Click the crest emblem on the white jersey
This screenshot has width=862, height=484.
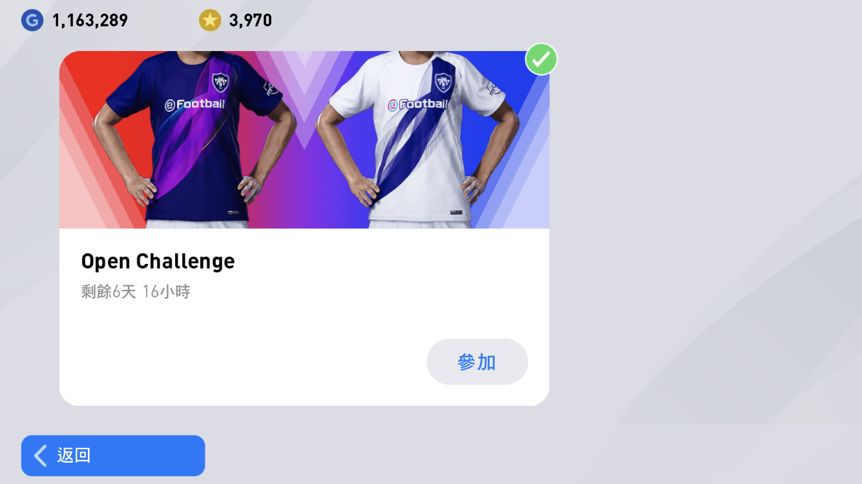(x=443, y=83)
